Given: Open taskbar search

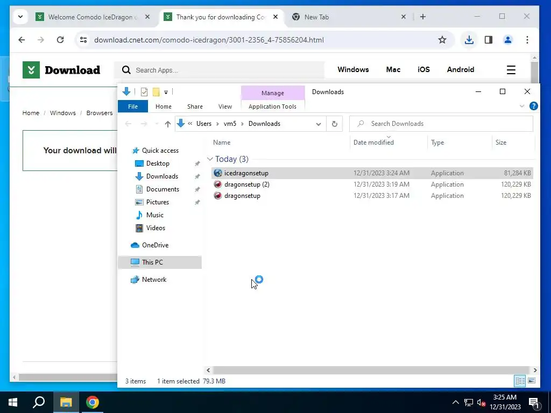Looking at the screenshot, I should coord(39,402).
